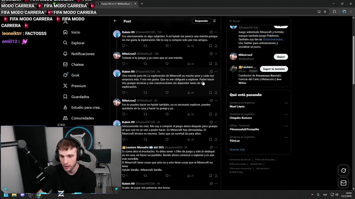Click Seguir tú también for Lautaro
This screenshot has height=199, width=355.
274,69
